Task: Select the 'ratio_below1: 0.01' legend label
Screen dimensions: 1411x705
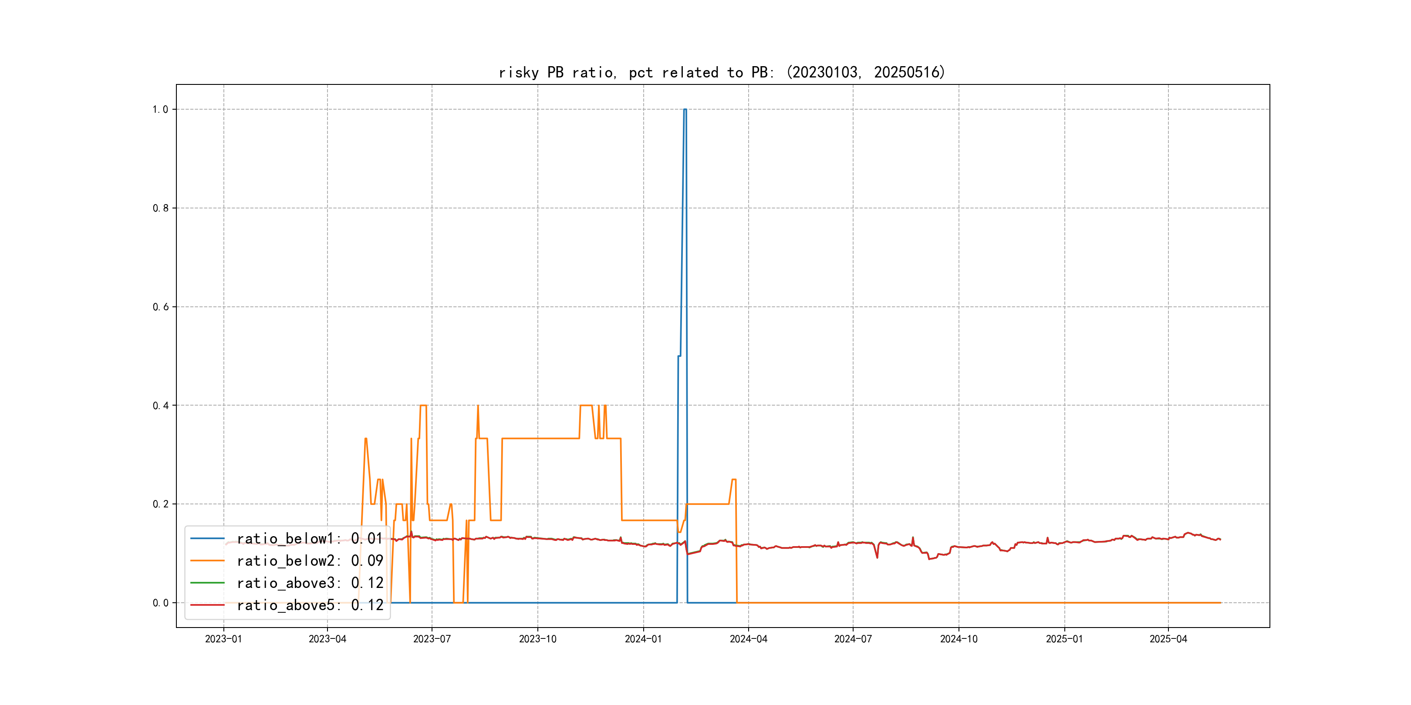Action: [x=310, y=539]
